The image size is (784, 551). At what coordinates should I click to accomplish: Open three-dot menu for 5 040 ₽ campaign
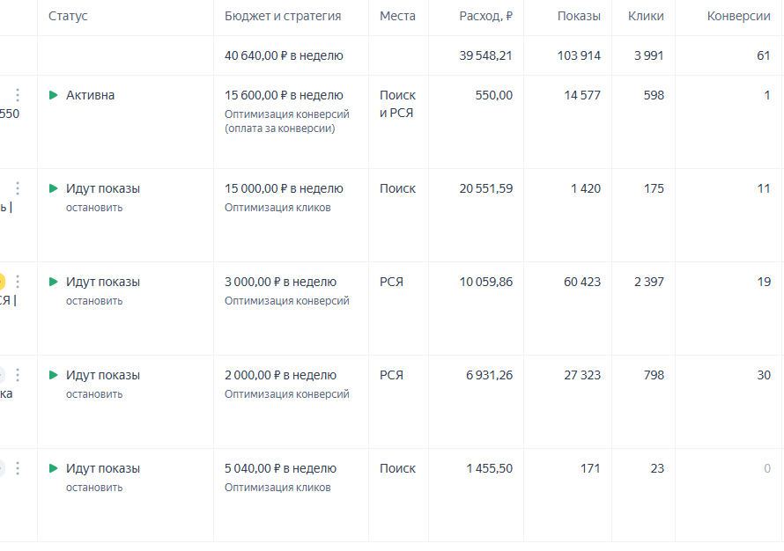(x=18, y=468)
